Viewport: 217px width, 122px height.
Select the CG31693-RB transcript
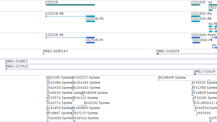[x=196, y=21]
